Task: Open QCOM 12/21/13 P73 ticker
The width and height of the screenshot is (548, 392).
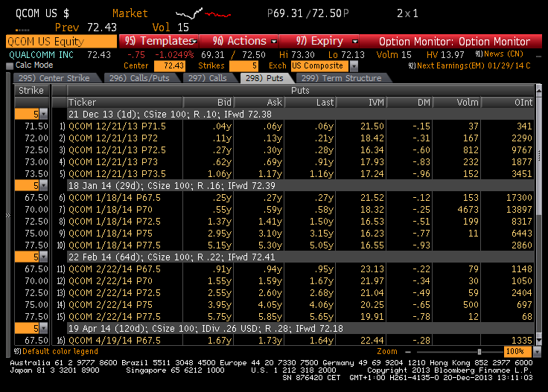Action: click(x=113, y=162)
